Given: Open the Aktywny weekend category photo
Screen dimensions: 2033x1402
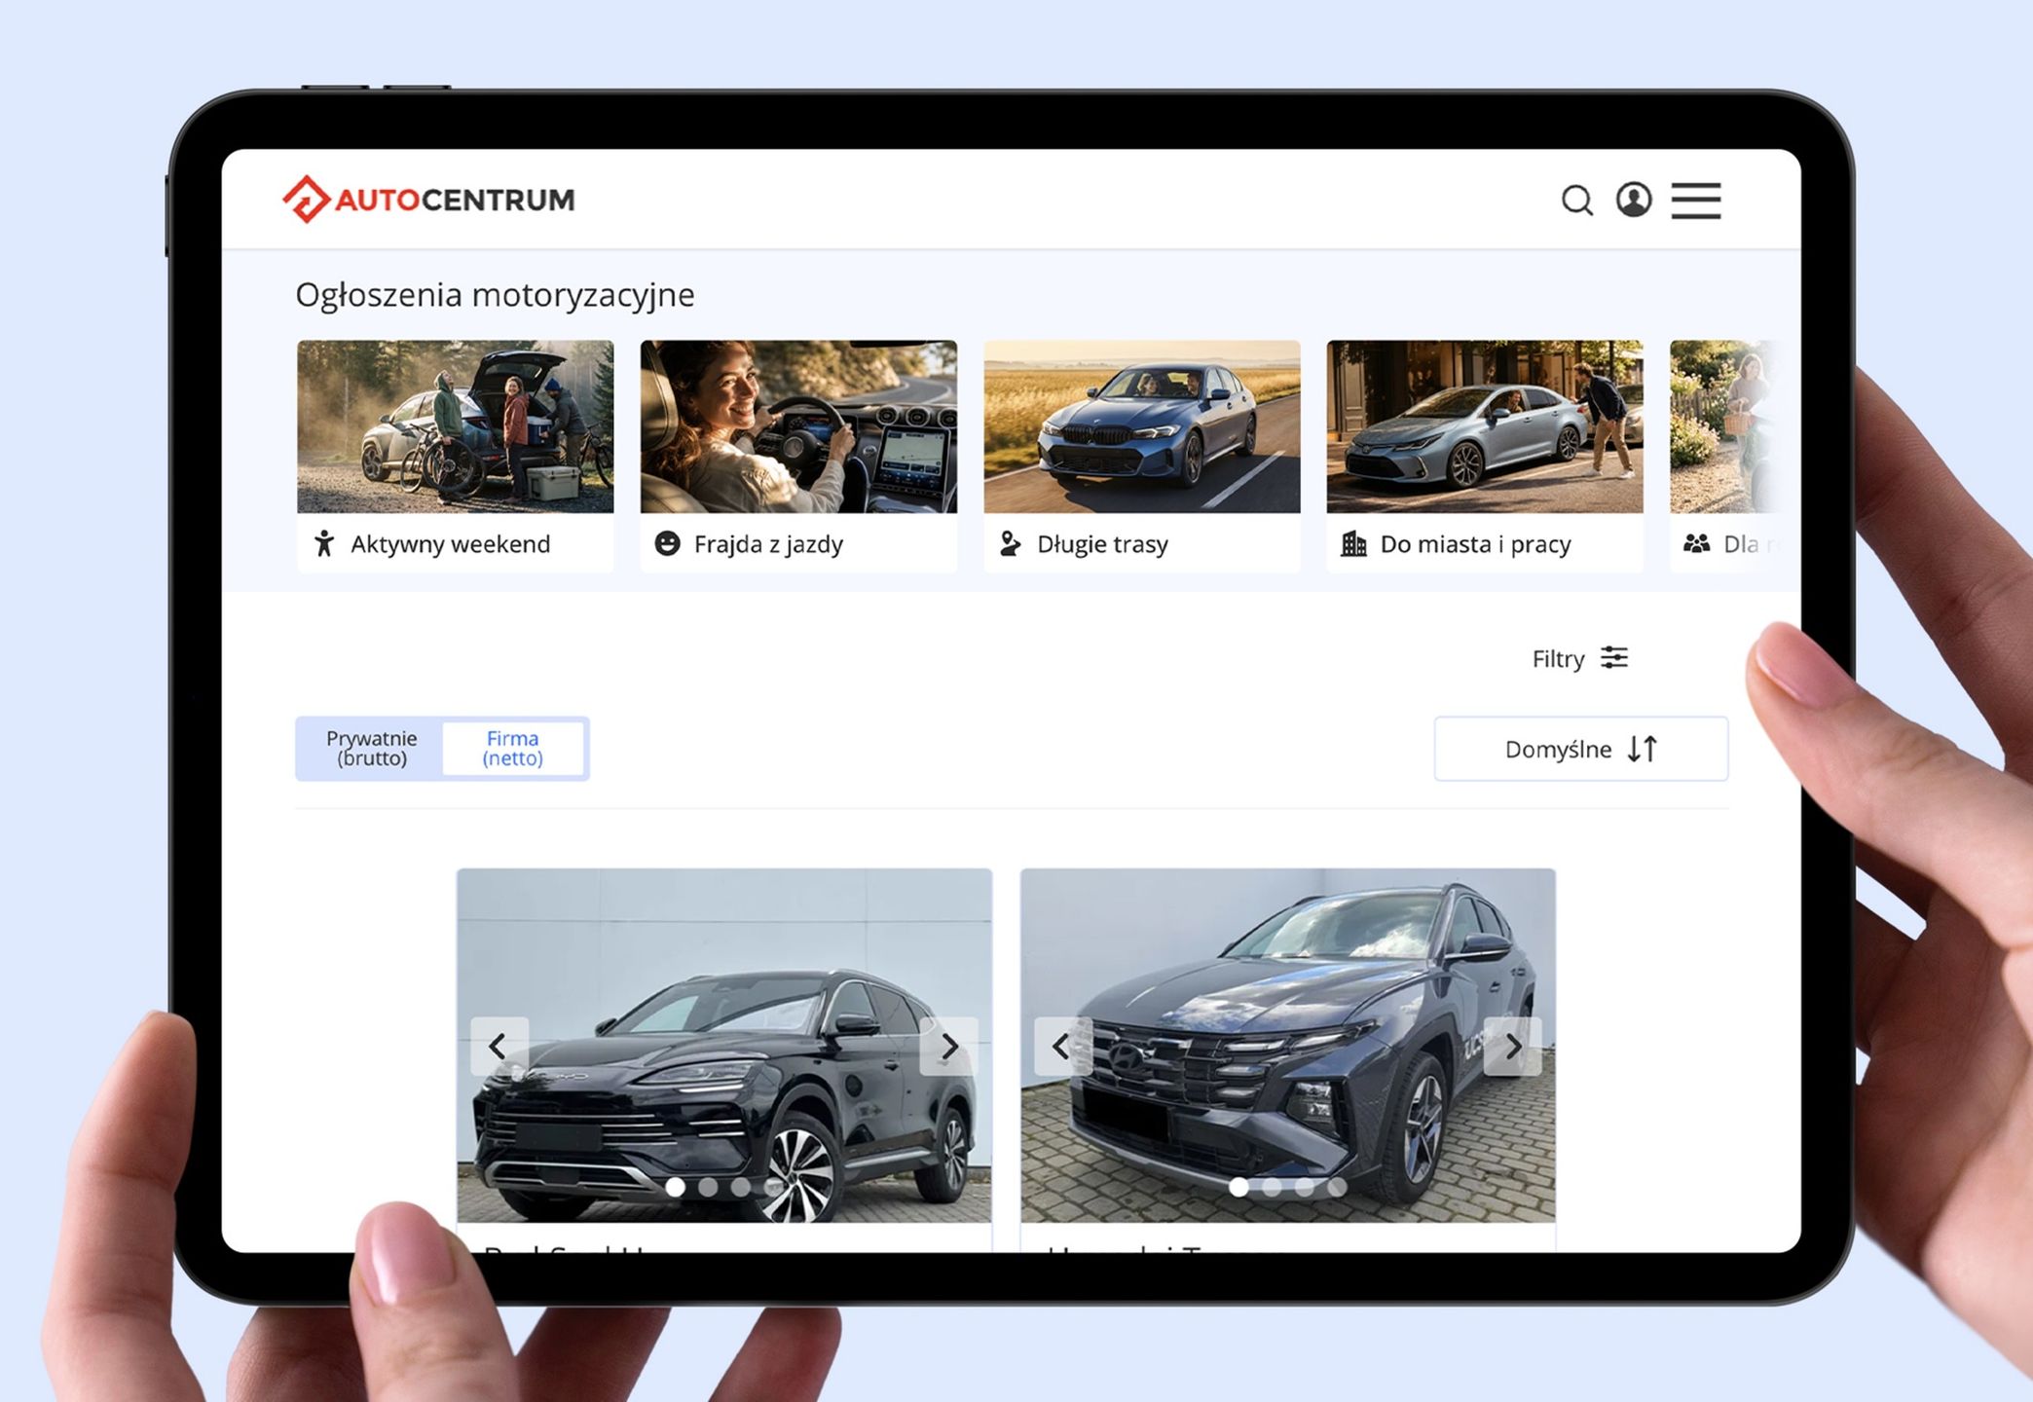Looking at the screenshot, I should [456, 426].
